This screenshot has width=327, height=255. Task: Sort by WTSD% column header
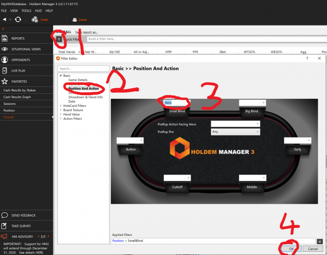pos(249,52)
